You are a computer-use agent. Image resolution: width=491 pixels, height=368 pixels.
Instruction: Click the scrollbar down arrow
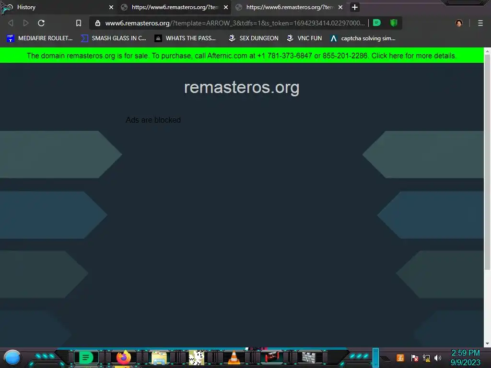click(x=487, y=343)
